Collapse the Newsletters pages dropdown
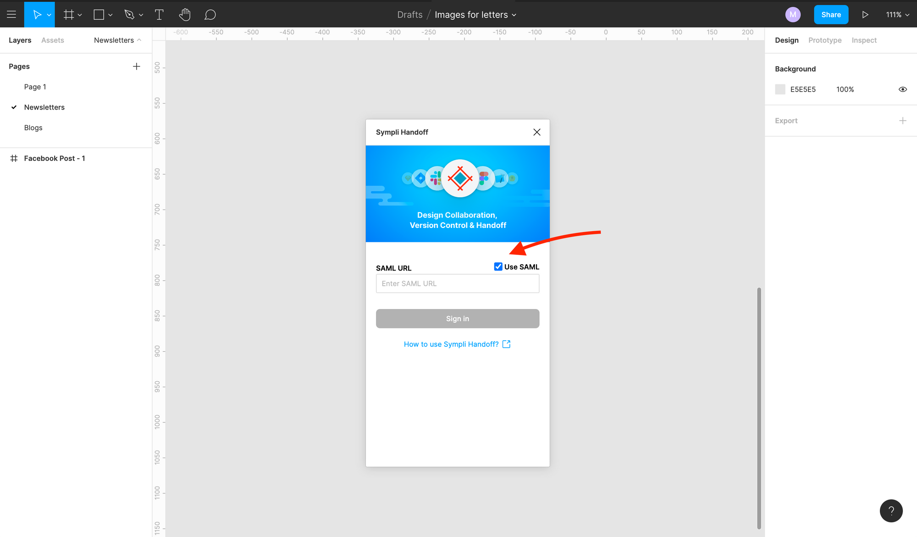The height and width of the screenshot is (537, 917). (117, 40)
